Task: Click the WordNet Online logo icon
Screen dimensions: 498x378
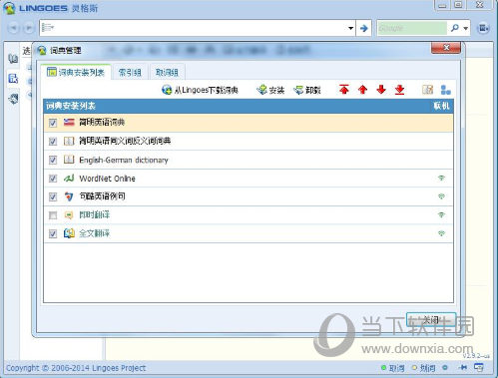Action: pos(69,179)
